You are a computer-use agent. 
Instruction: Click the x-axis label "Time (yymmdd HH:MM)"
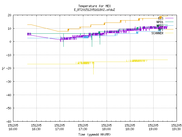coord(94,134)
